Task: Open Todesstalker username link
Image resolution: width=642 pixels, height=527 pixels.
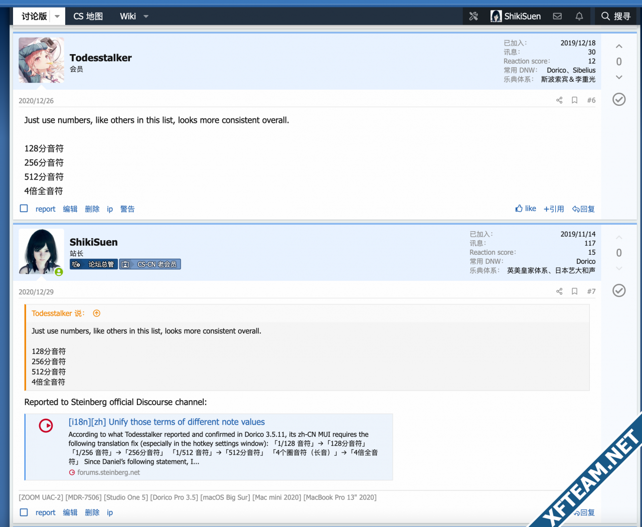Action: 101,58
